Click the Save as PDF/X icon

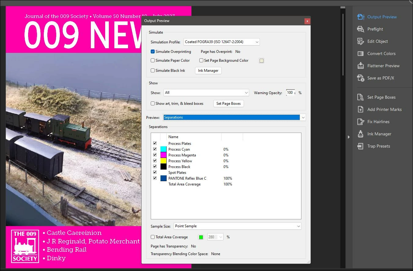pos(361,78)
